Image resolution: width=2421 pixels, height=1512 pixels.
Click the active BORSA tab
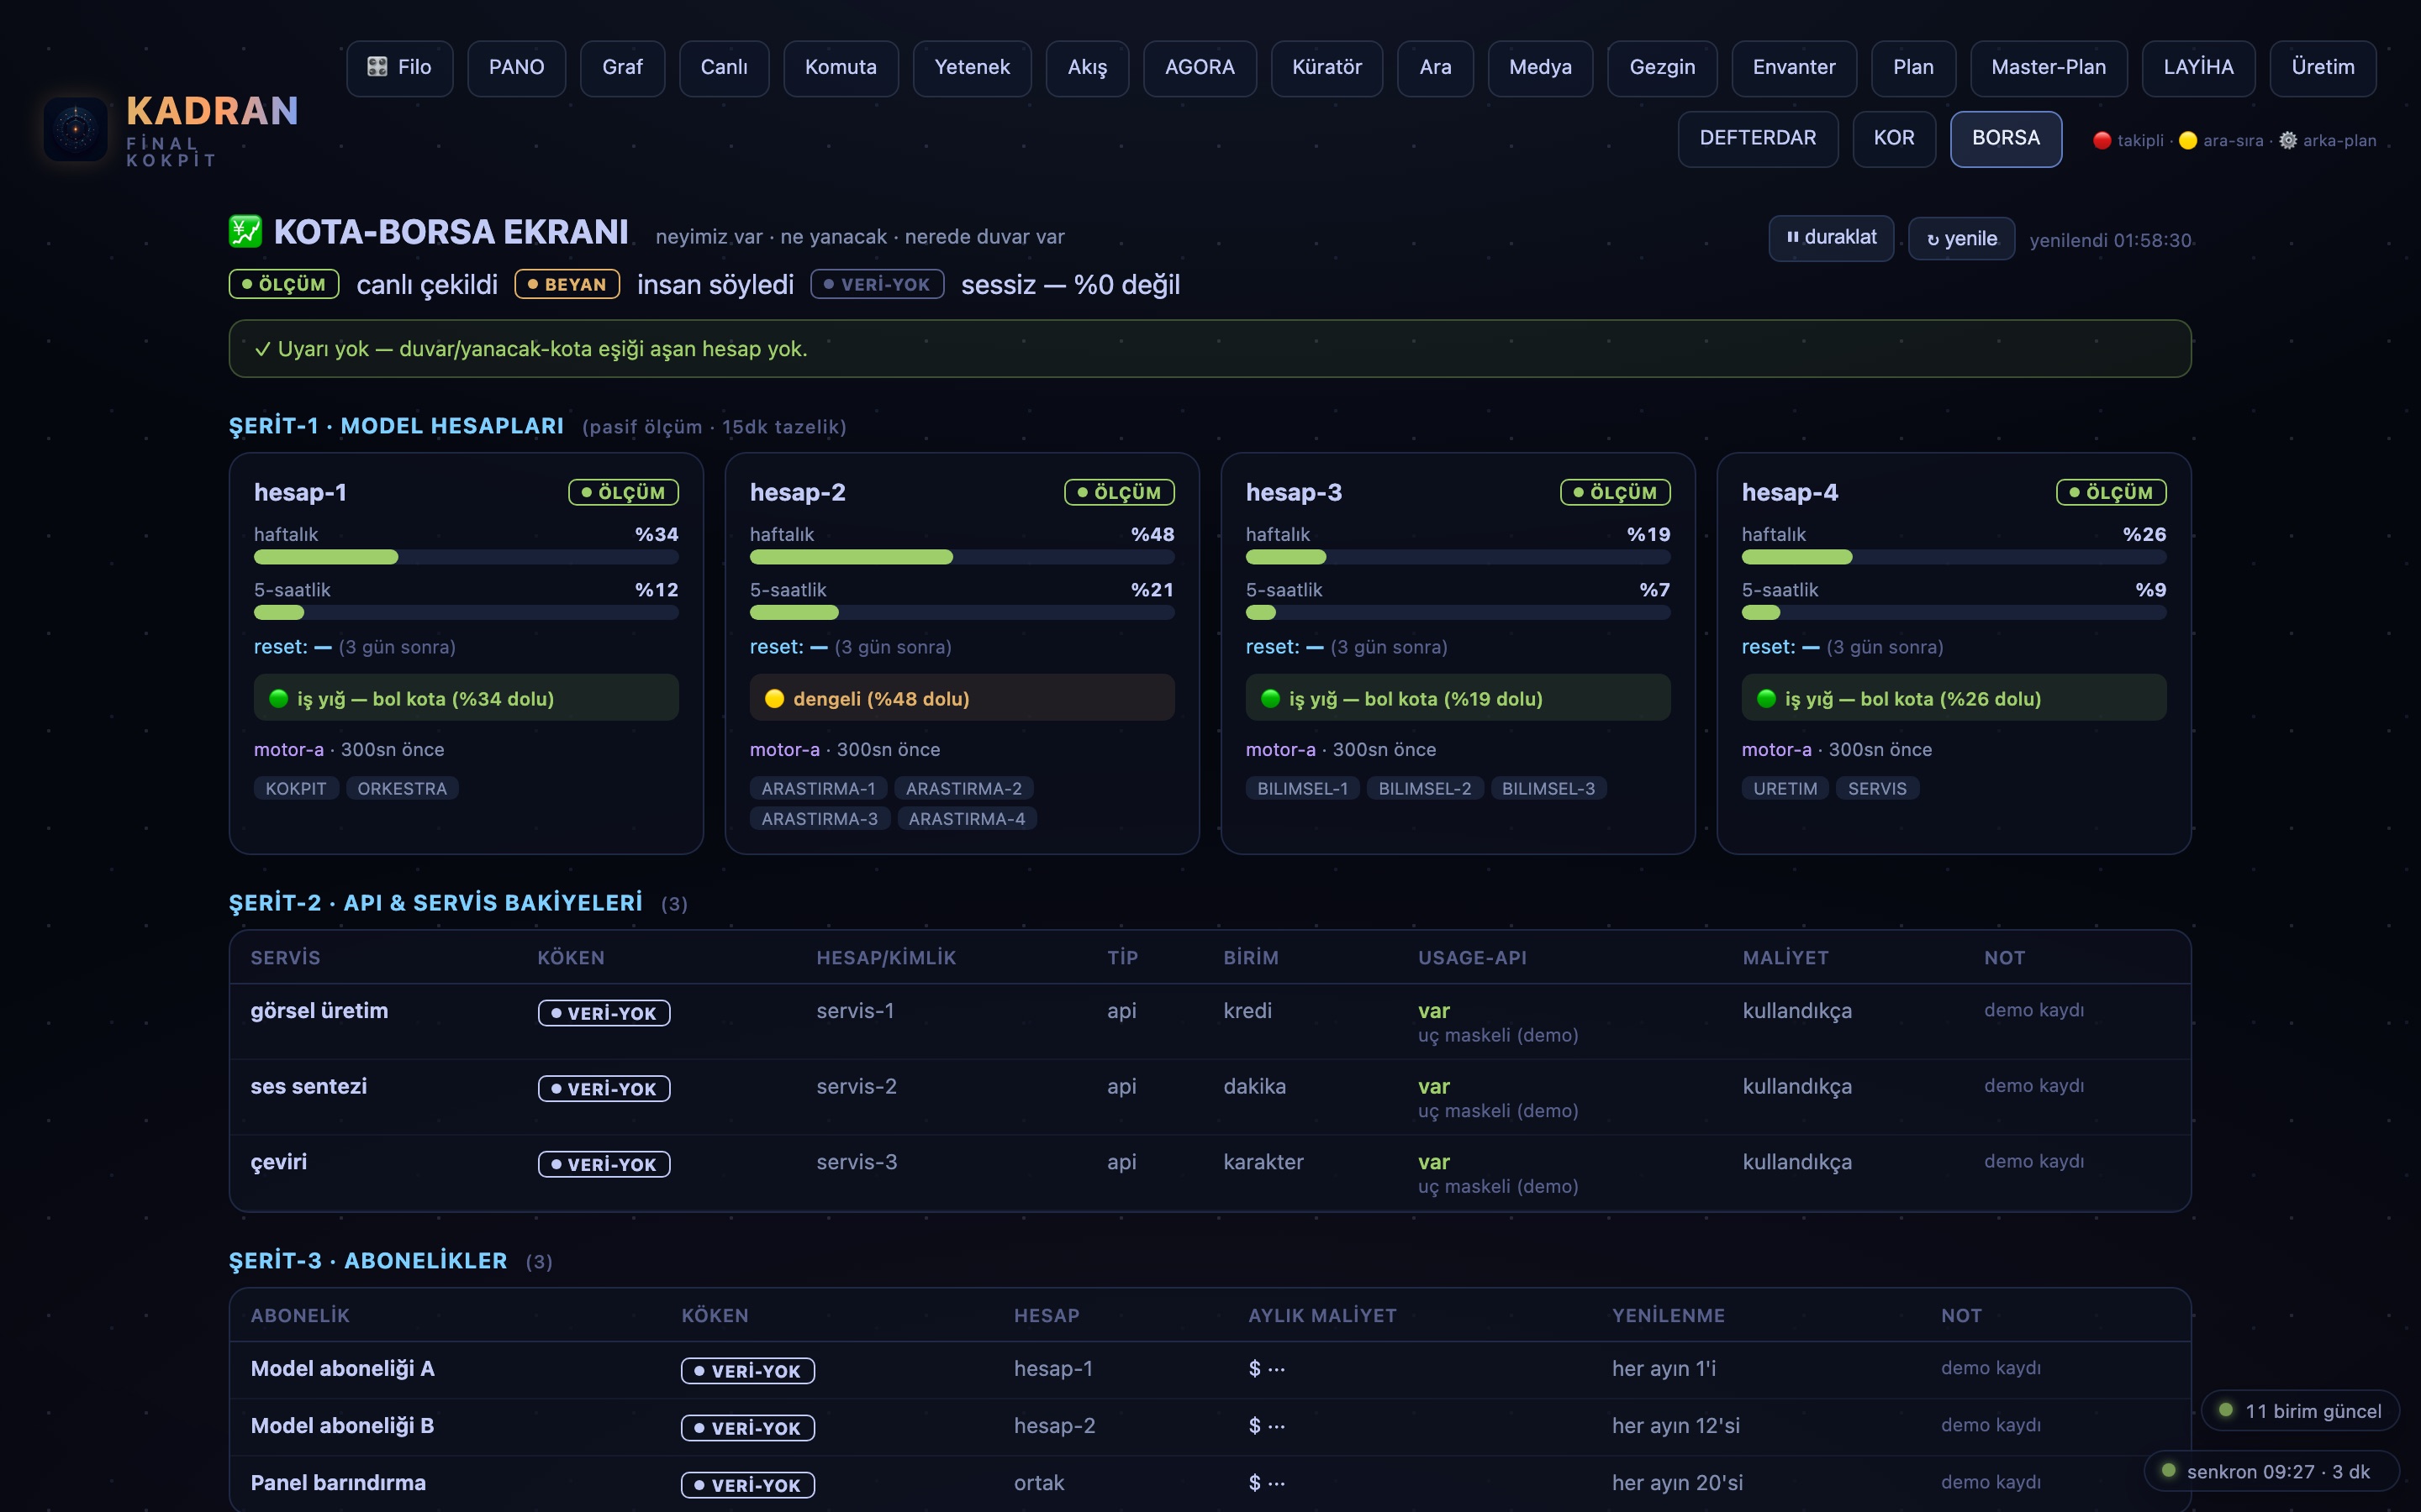(x=2006, y=139)
